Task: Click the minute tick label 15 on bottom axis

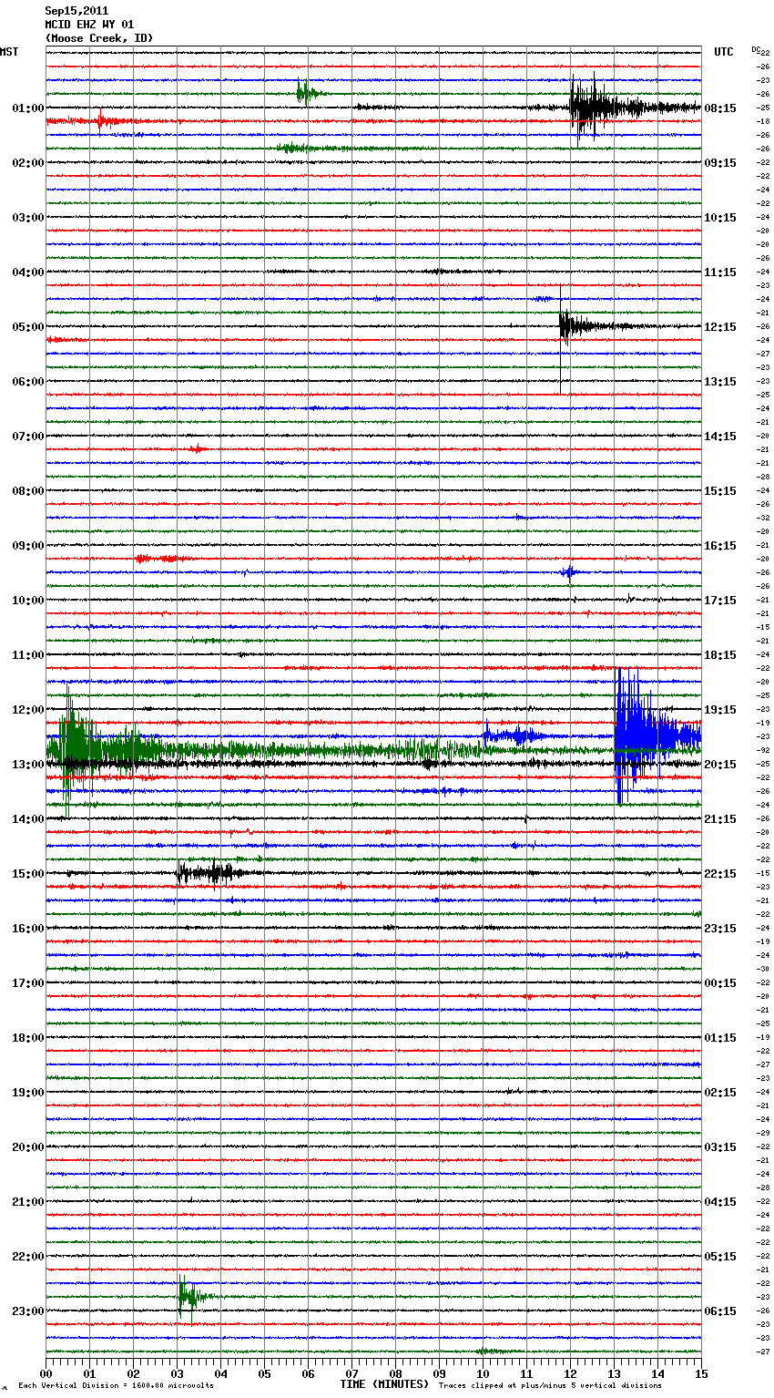Action: click(701, 1373)
